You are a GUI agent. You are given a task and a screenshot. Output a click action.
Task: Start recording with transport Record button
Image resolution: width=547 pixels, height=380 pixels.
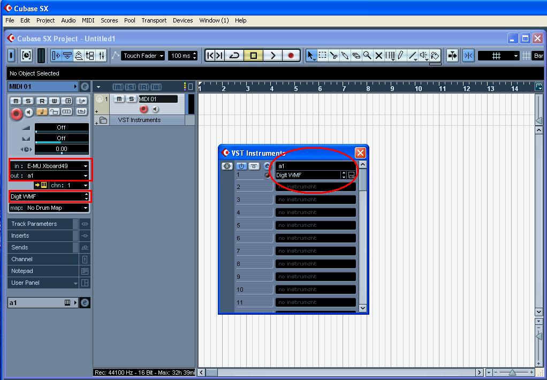[291, 56]
